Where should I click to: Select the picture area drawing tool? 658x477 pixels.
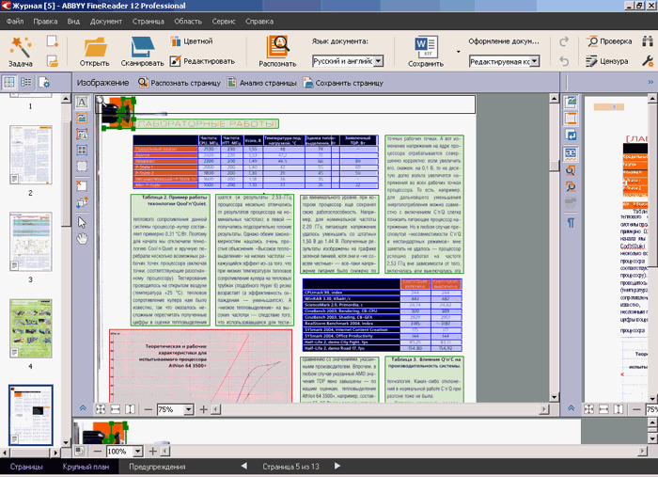[83, 118]
